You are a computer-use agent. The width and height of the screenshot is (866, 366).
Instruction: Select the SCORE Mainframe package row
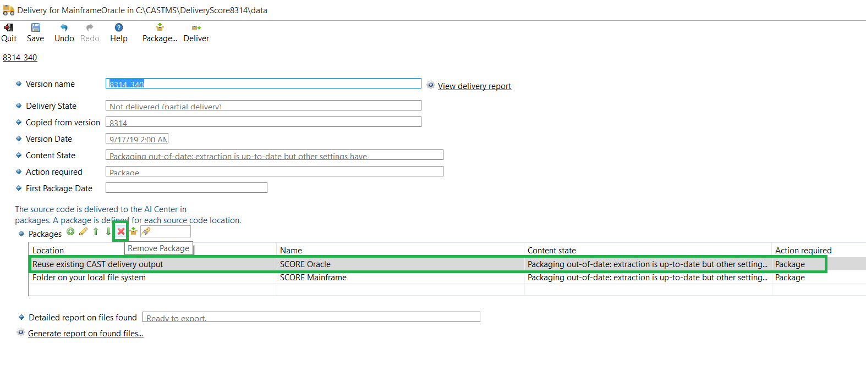[x=313, y=278]
